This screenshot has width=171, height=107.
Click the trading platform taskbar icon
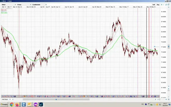pos(41,105)
